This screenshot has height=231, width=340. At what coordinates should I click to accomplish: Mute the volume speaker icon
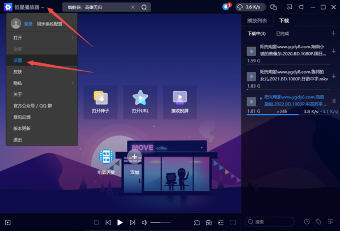[x=144, y=223]
